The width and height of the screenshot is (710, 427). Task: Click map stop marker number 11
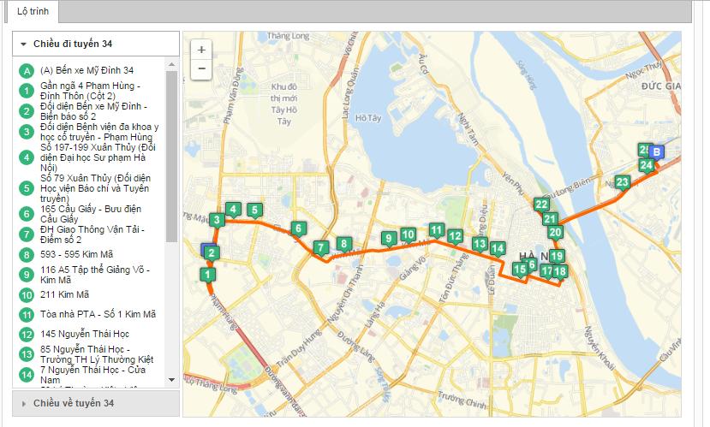point(437,229)
